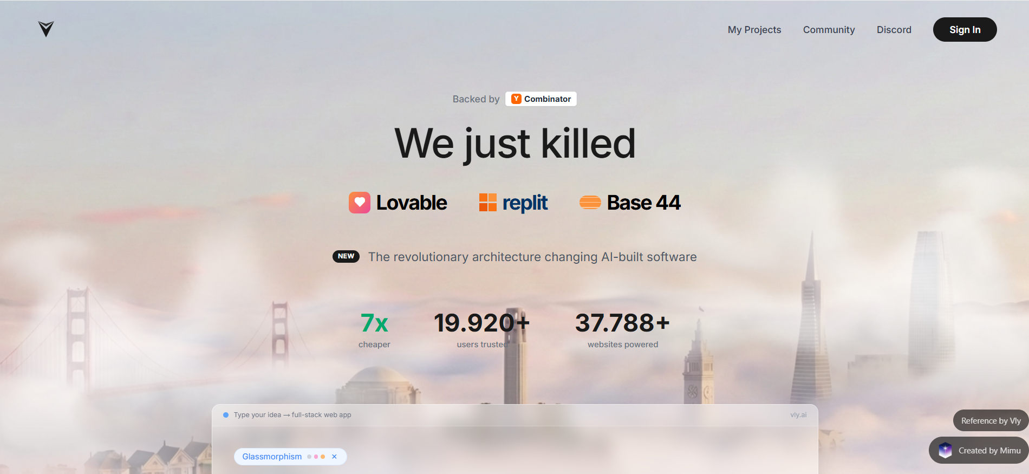Click the color dots on Glassmorphism chip
The height and width of the screenshot is (474, 1029).
click(316, 457)
